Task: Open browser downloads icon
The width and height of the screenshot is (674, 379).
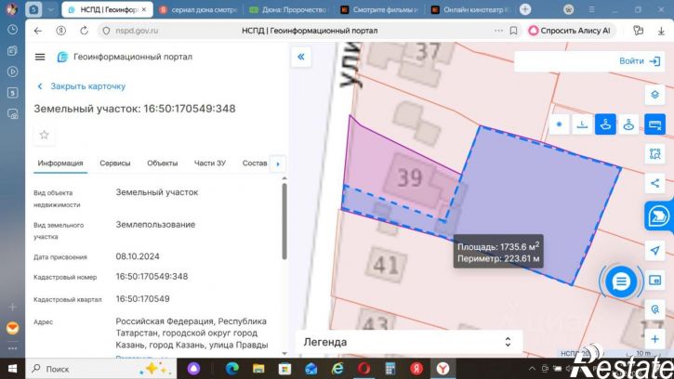Action: [661, 31]
